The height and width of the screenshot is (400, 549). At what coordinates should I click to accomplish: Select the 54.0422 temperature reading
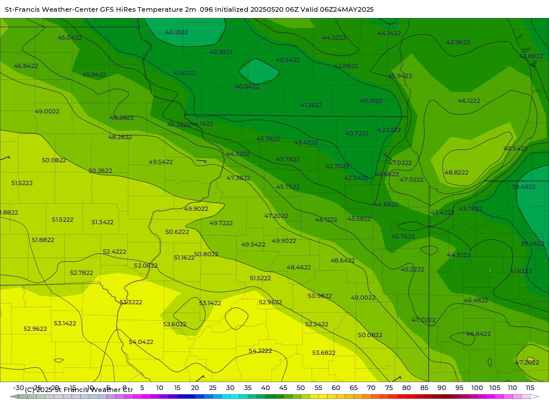coord(141,342)
